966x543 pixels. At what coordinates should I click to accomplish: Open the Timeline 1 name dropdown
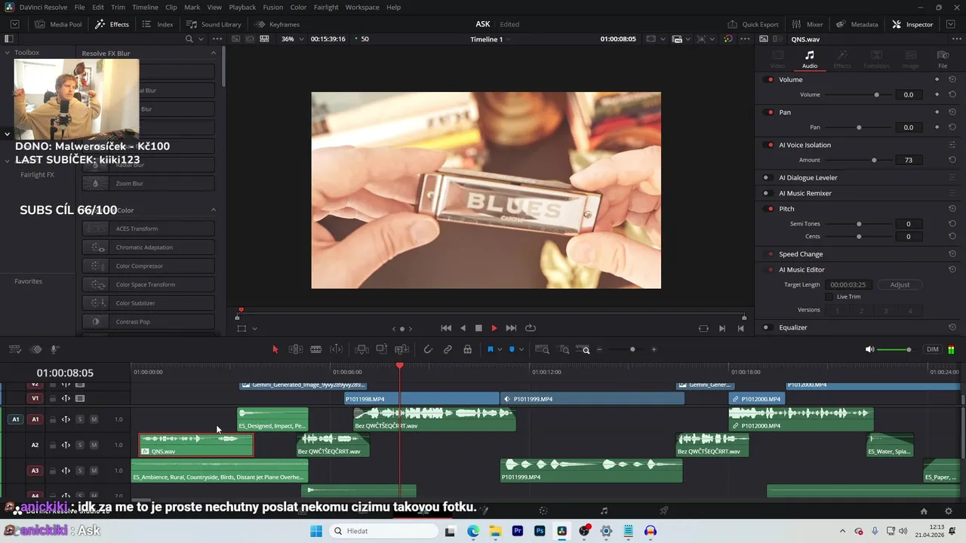pos(490,39)
